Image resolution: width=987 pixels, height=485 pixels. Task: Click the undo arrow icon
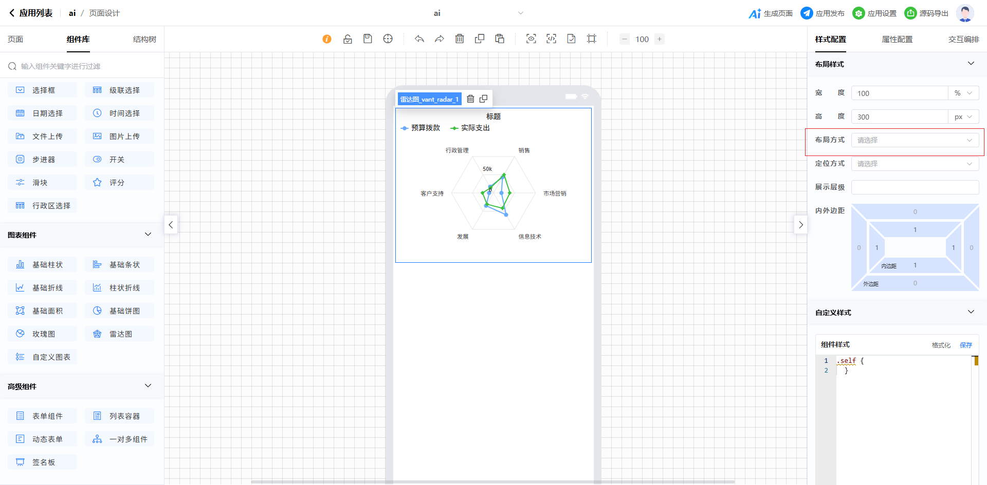[419, 39]
